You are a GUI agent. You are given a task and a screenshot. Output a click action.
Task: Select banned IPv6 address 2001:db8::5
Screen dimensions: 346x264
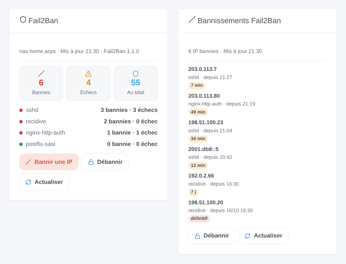(203, 149)
